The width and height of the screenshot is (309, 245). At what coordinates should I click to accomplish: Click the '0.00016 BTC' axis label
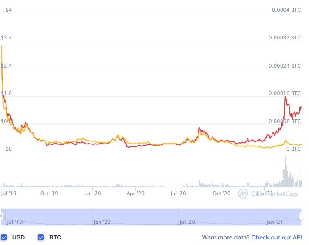click(285, 93)
